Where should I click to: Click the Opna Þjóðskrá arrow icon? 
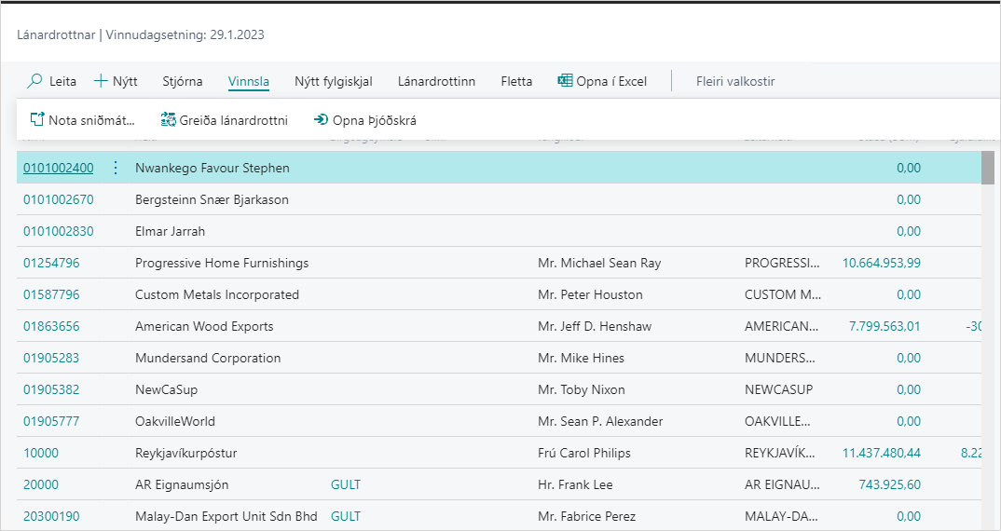(x=322, y=119)
